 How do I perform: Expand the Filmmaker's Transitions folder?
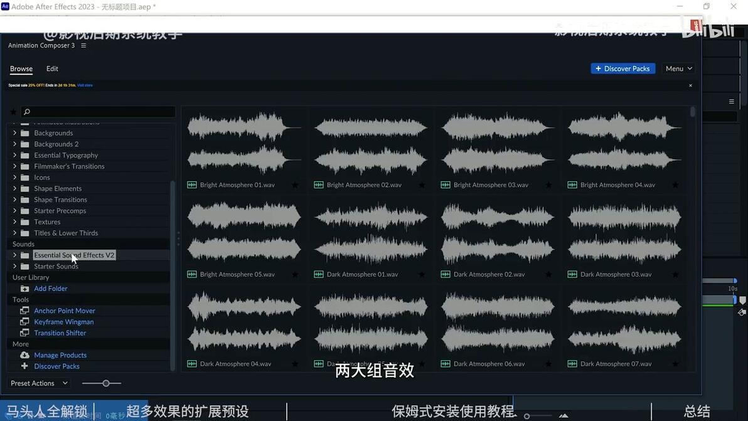point(14,166)
